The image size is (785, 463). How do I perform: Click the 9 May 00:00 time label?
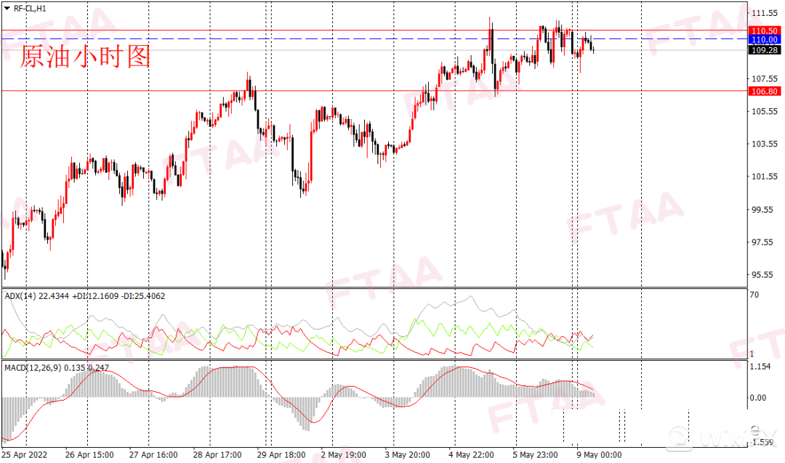(x=599, y=455)
